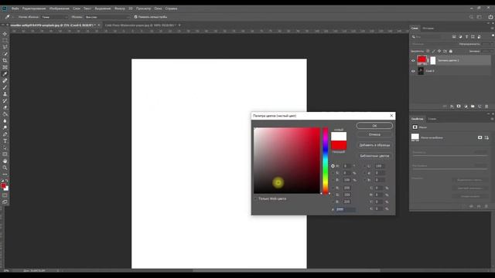Click the share icon button top right

[x=490, y=17]
